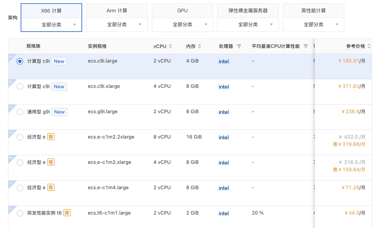Expand plus corner of ecs.t6-c1m1.large row
This screenshot has width=374, height=228.
(x=11, y=208)
